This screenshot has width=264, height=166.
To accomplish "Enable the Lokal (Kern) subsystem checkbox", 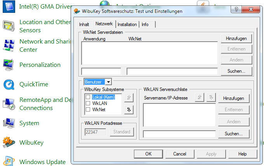I will click(x=88, y=97).
